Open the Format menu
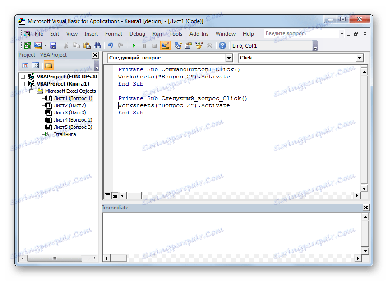The height and width of the screenshot is (281, 388). [x=114, y=34]
